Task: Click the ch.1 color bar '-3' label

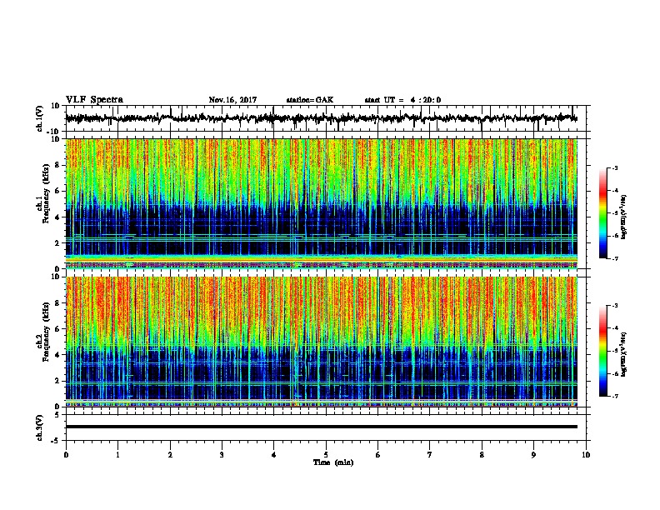Action: coord(614,168)
